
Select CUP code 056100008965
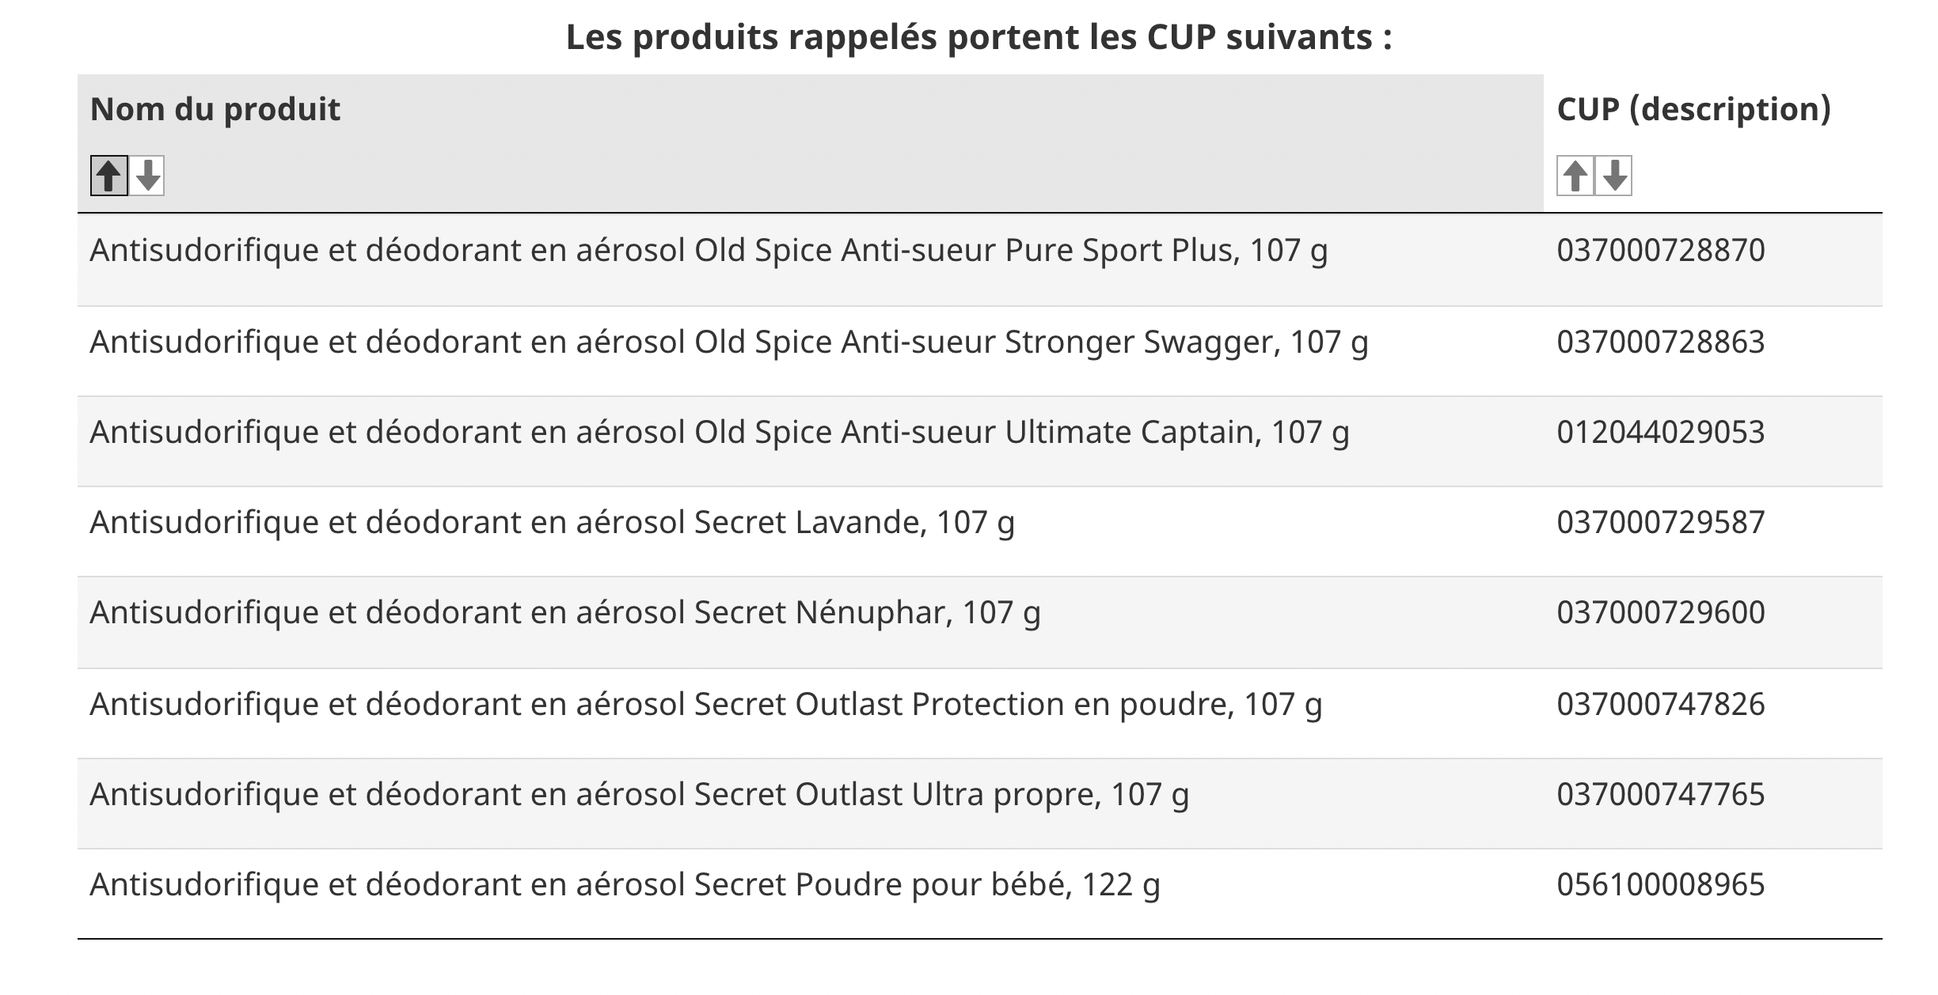tap(1660, 885)
